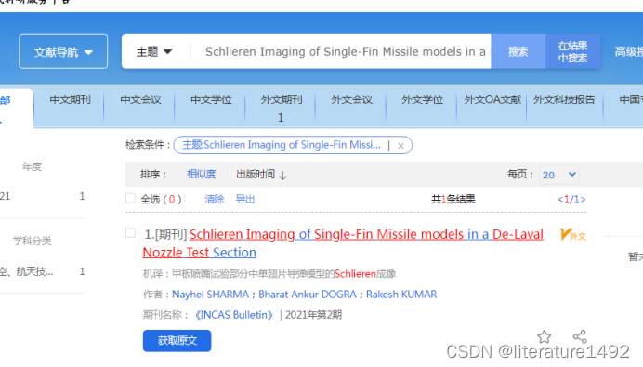Sort results by 出版时间
Screen dimensions: 643x367
[x=256, y=175]
